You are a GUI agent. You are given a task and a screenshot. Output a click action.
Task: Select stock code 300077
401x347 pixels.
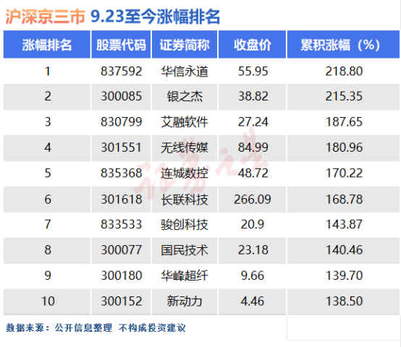[x=121, y=250]
